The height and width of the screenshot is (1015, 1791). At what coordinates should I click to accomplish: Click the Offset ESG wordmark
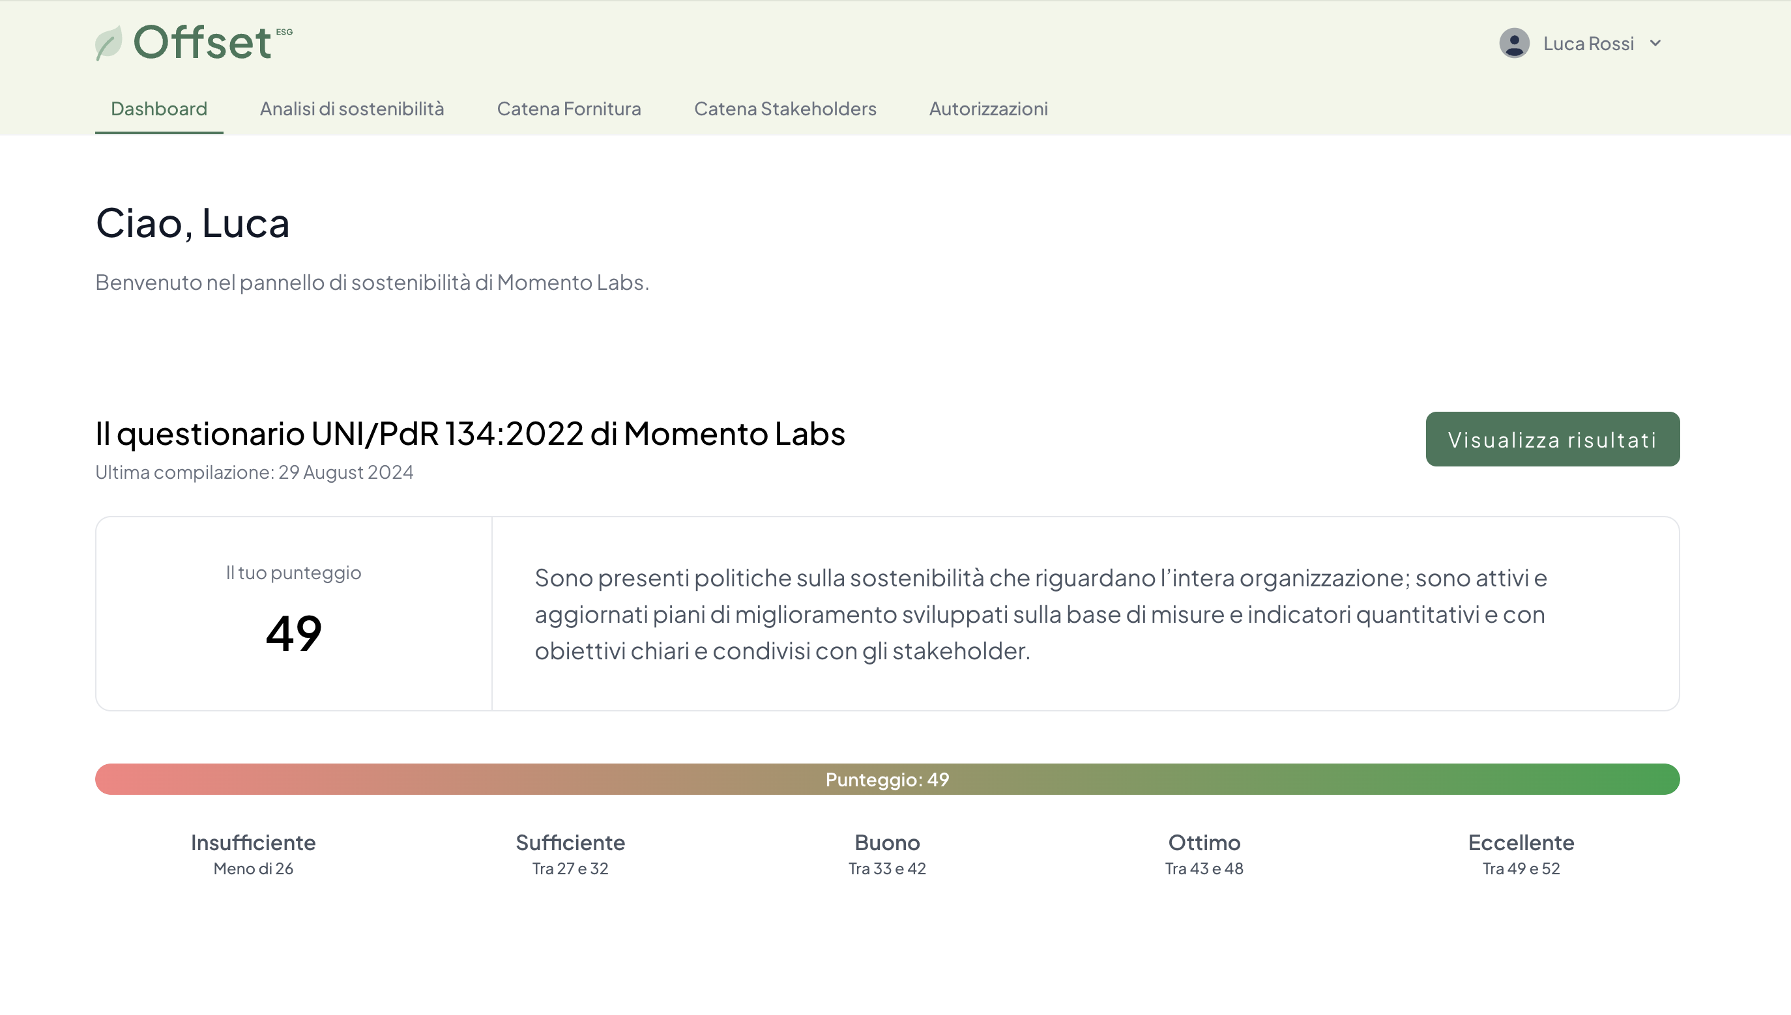(x=212, y=42)
